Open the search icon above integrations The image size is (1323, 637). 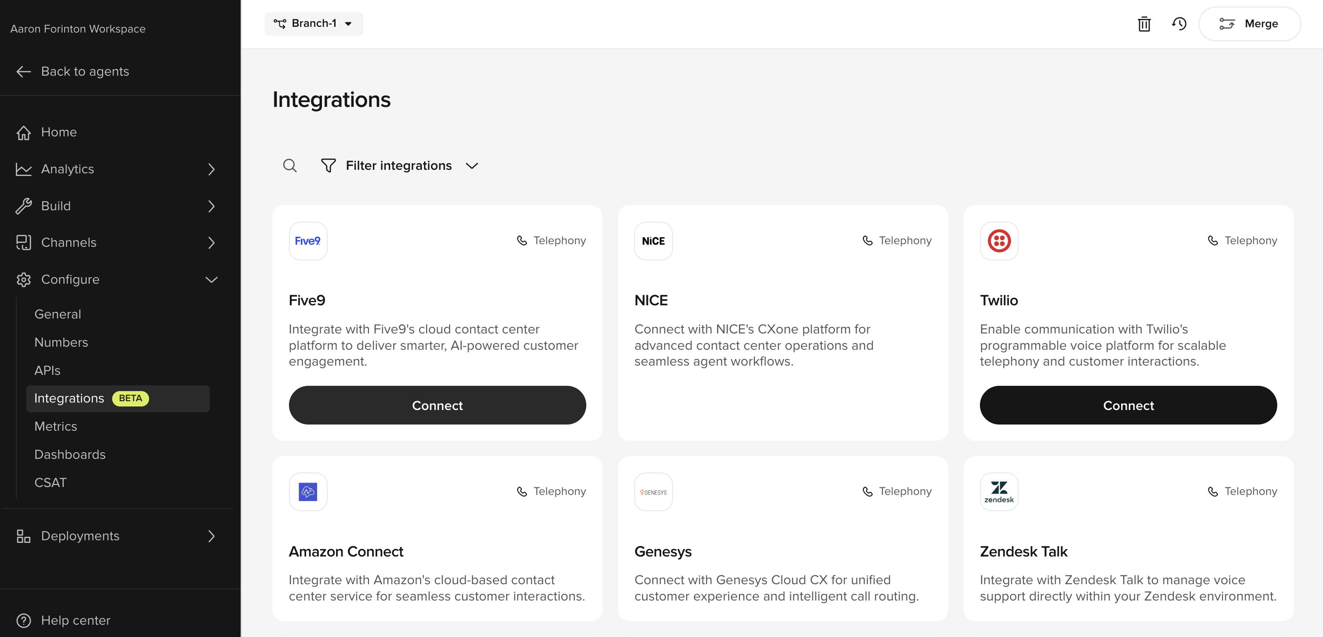pos(290,165)
